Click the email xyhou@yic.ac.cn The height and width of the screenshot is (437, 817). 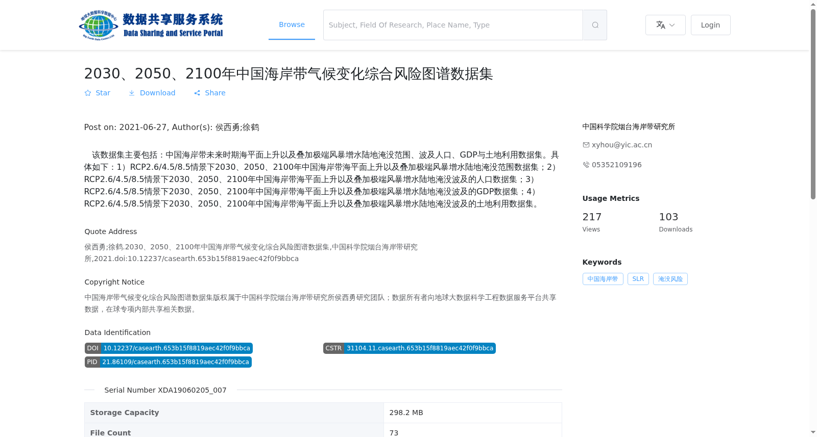coord(622,145)
